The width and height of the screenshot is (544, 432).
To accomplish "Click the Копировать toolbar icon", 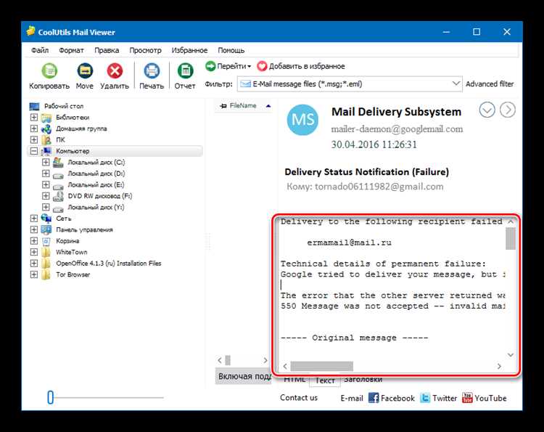I will (49, 71).
